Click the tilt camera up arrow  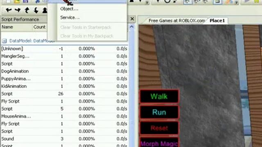point(27,10)
